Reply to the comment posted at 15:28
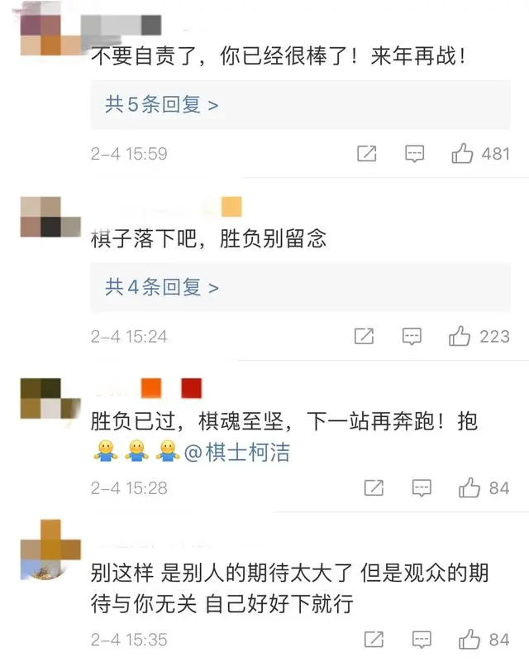Image resolution: width=529 pixels, height=662 pixels. point(422,488)
